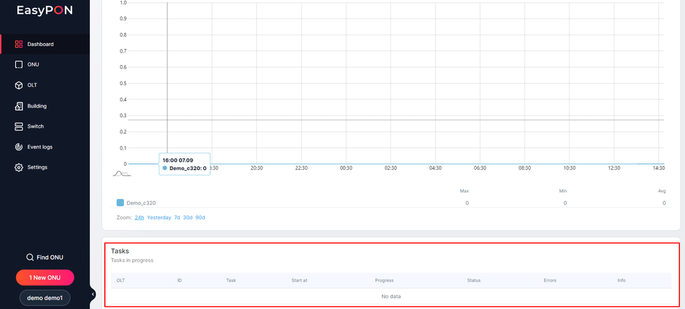Image resolution: width=685 pixels, height=309 pixels.
Task: Click the Event logs icon
Action: click(19, 147)
